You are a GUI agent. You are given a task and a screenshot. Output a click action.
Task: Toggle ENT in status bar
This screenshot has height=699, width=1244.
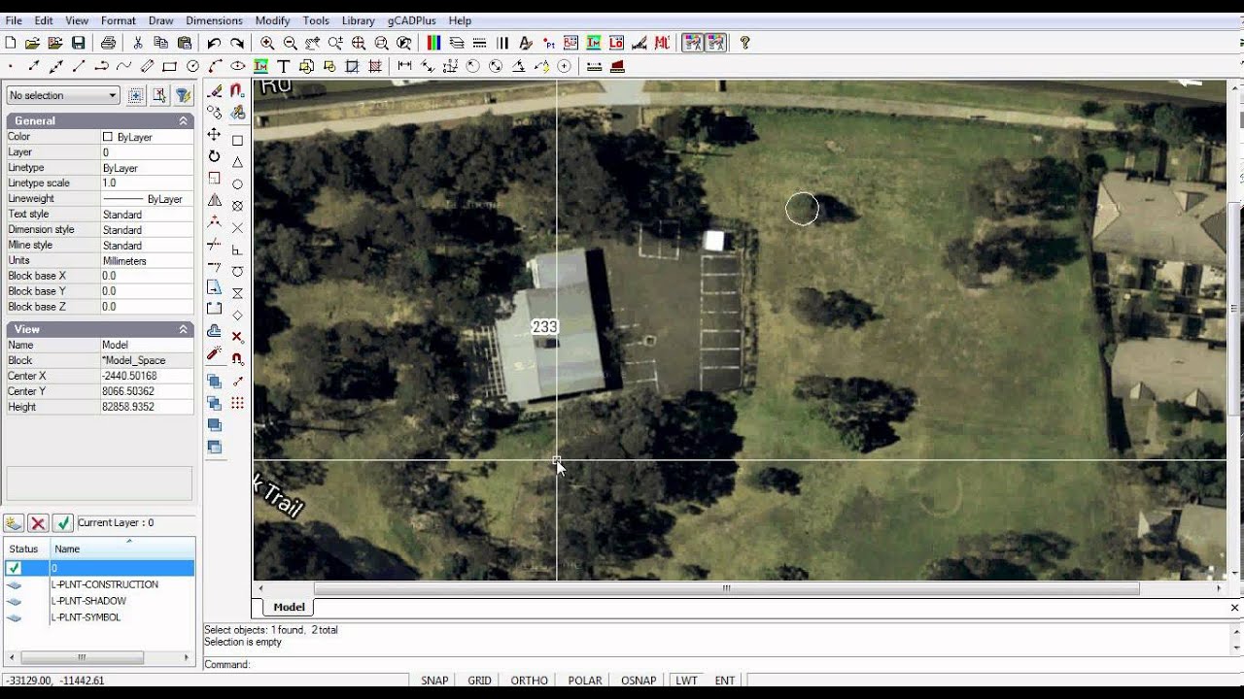[x=725, y=681]
